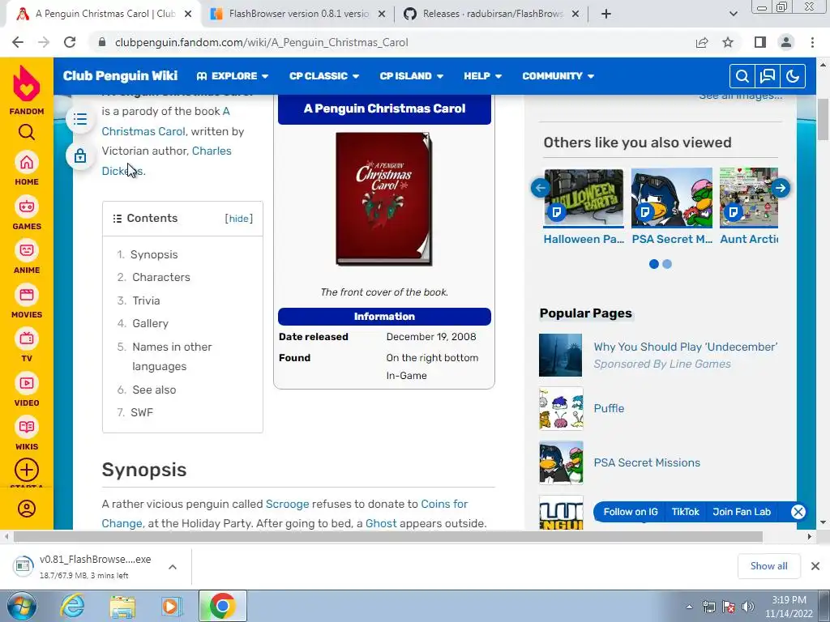Launch Internet Explorer from taskbar
Image resolution: width=830 pixels, height=622 pixels.
71,606
